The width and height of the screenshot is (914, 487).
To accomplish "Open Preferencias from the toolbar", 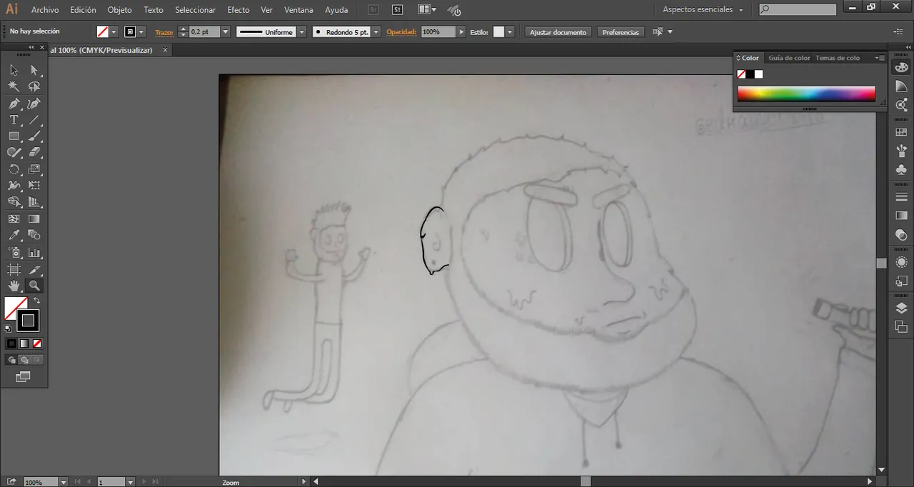I will (620, 31).
